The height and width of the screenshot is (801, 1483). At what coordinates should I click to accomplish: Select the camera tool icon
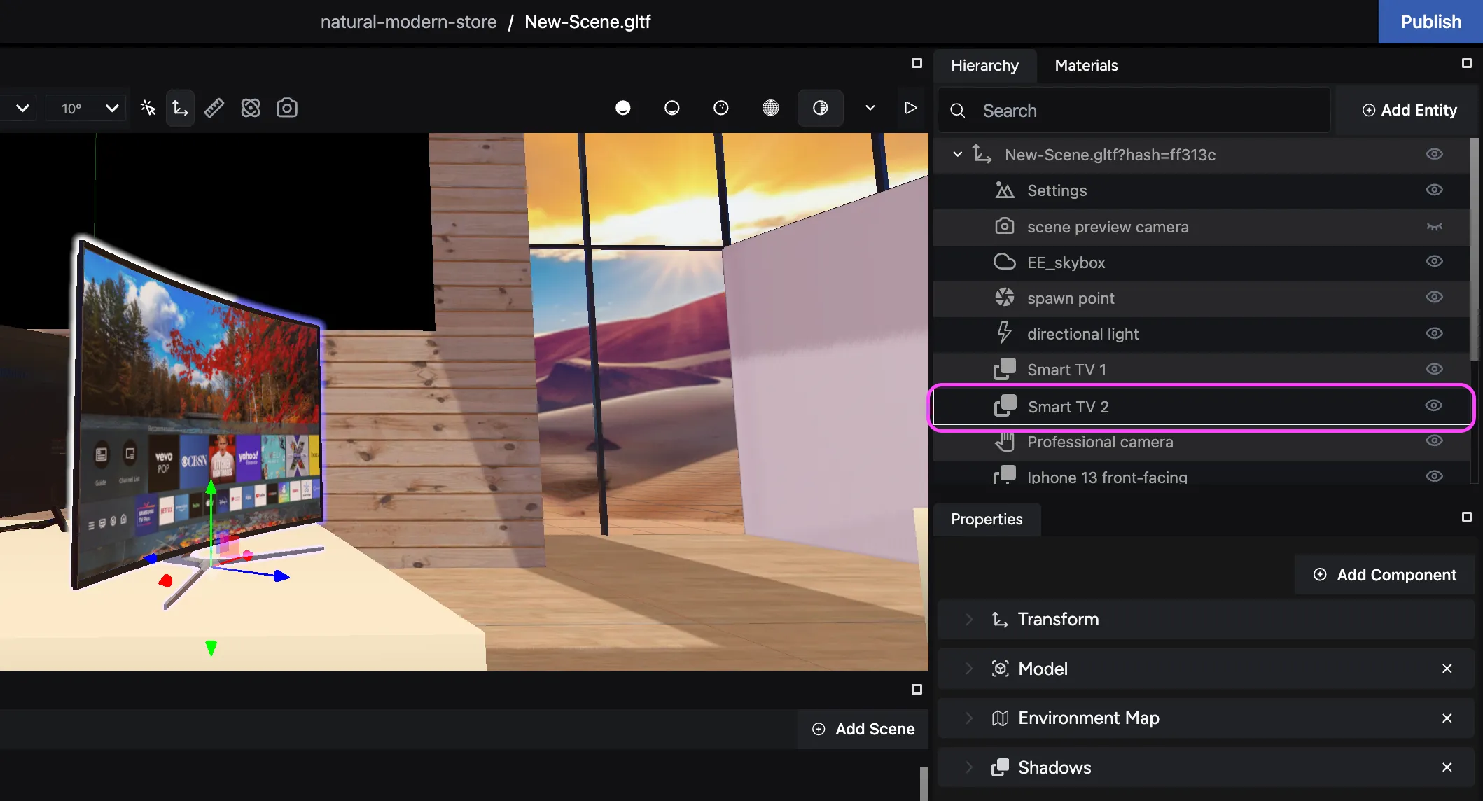coord(287,108)
